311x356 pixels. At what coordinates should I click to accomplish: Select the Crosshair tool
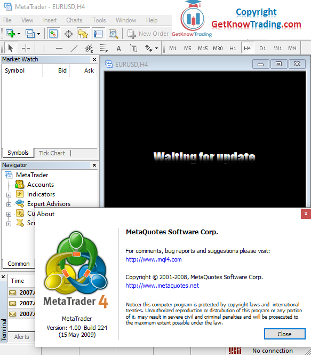coord(26,48)
